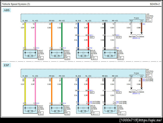The height and width of the screenshot is (123, 163).
Task: Click the P.87 page reference in ABS section
Action: pos(92,37)
